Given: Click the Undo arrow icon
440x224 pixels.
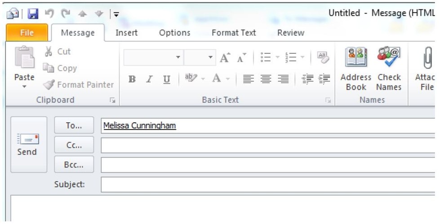Looking at the screenshot, I should tap(49, 14).
